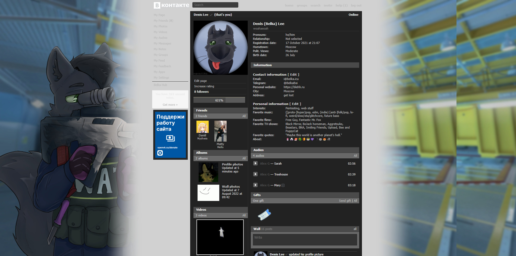Show all friends via All link

(244, 116)
